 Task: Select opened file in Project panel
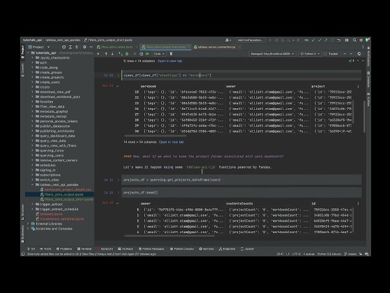(x=64, y=47)
